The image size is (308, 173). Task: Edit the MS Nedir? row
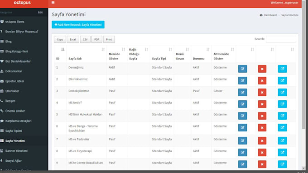(242, 104)
